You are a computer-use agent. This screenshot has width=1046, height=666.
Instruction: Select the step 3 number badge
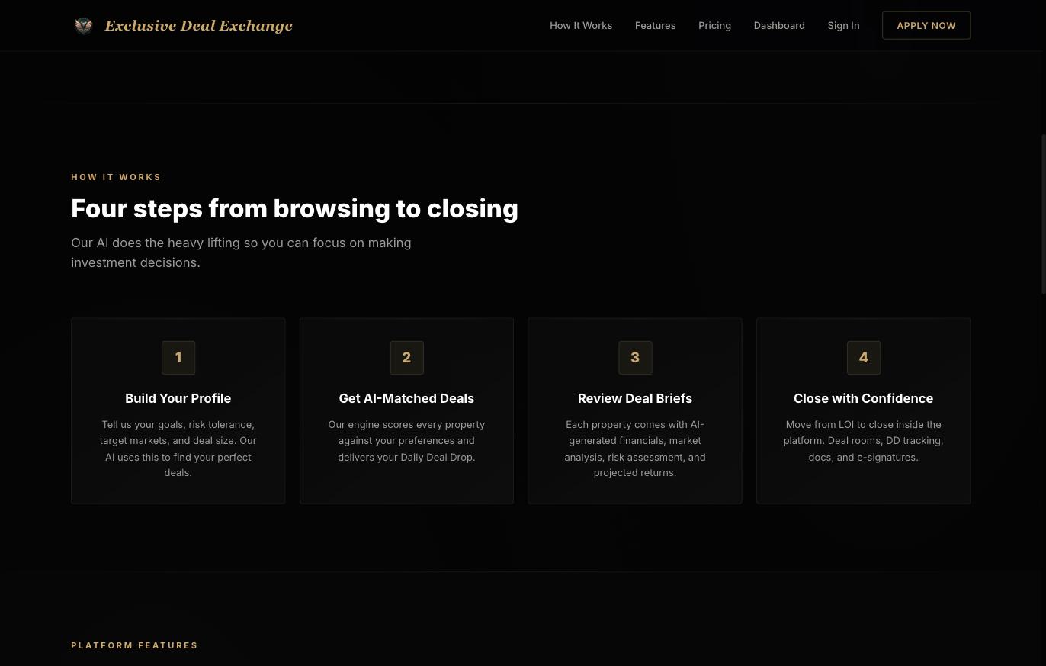[635, 358]
